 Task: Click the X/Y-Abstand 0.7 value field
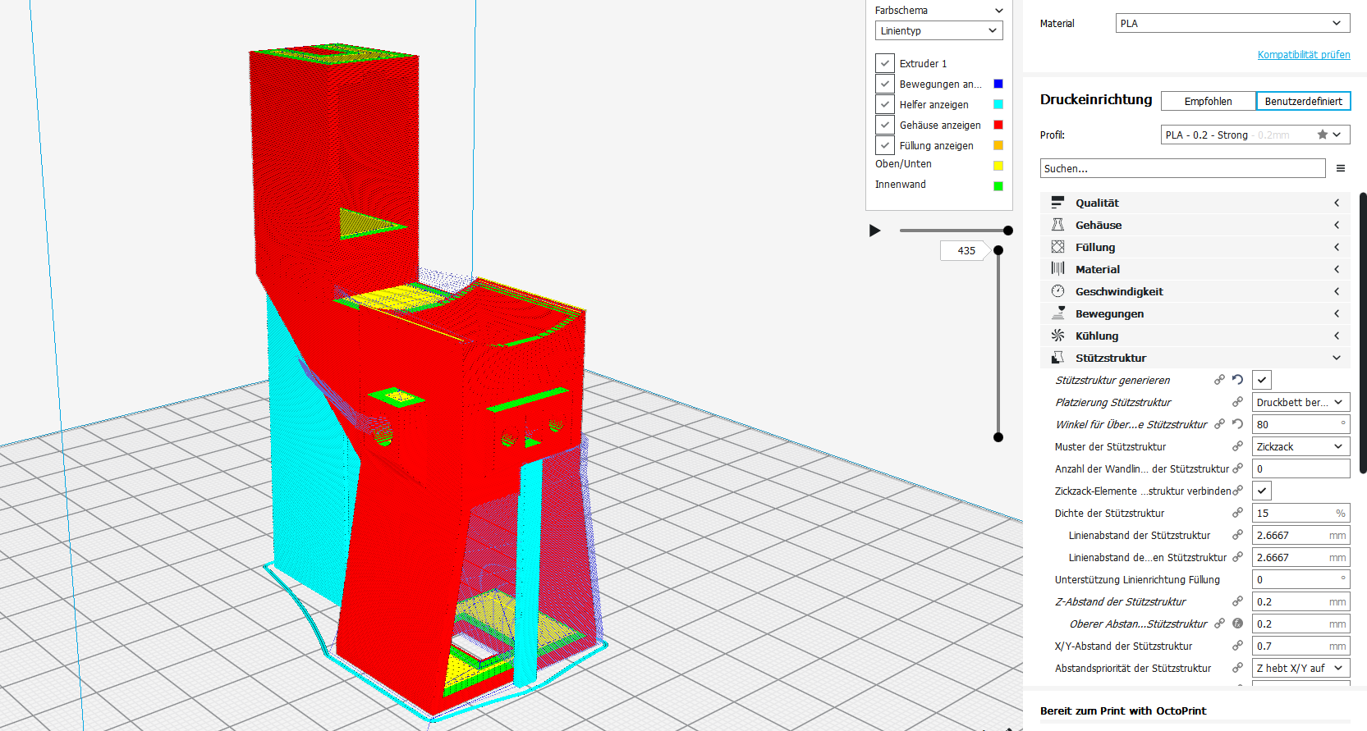tap(1301, 646)
